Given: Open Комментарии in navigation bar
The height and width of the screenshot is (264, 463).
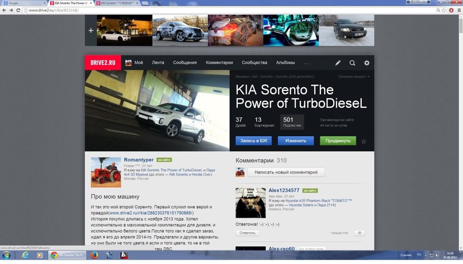Looking at the screenshot, I should (219, 63).
